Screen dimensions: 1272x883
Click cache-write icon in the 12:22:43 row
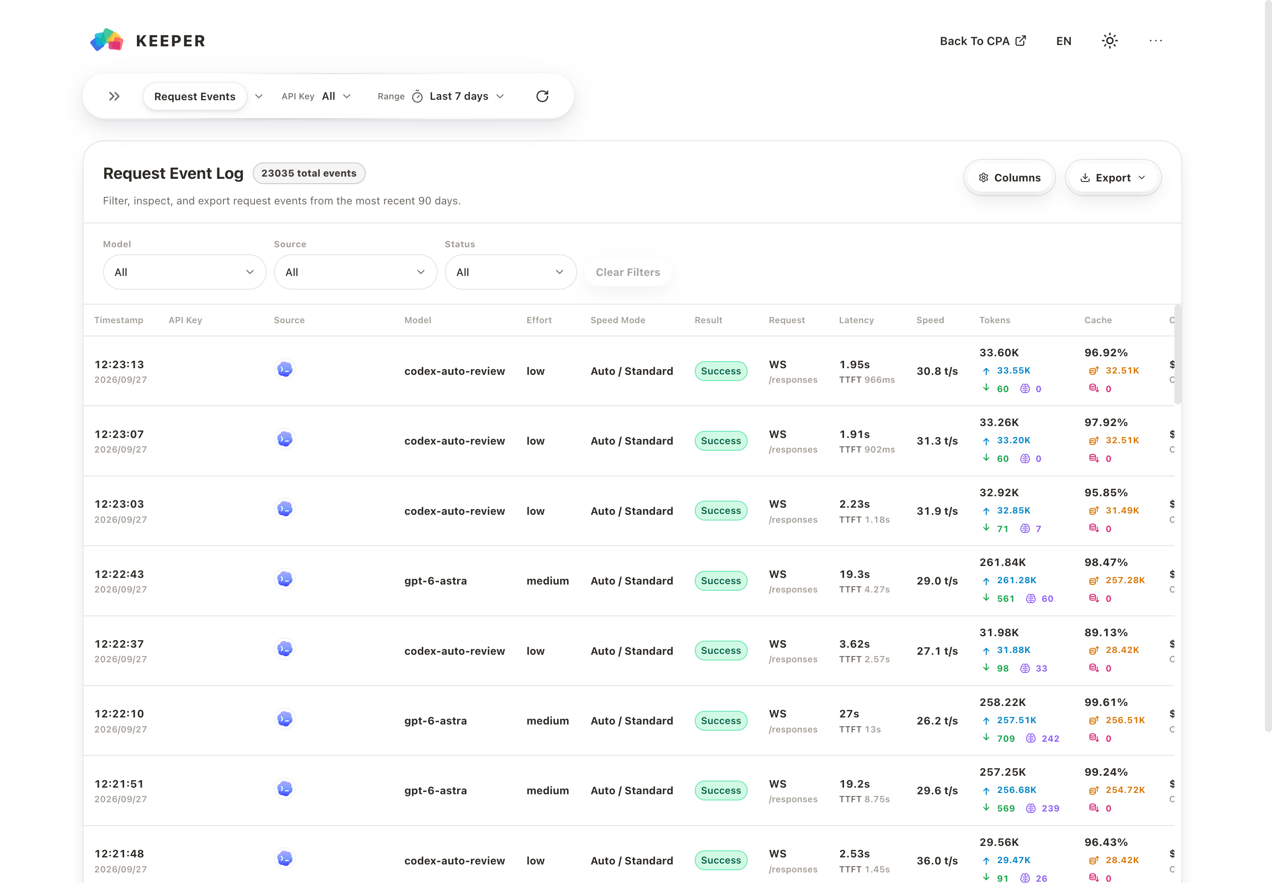click(x=1094, y=598)
